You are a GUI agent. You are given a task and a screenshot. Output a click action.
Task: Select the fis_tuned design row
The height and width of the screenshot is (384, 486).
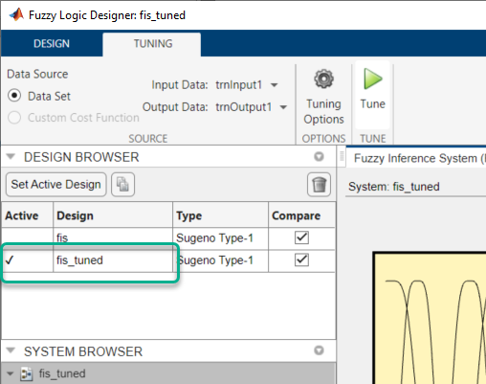click(168, 260)
